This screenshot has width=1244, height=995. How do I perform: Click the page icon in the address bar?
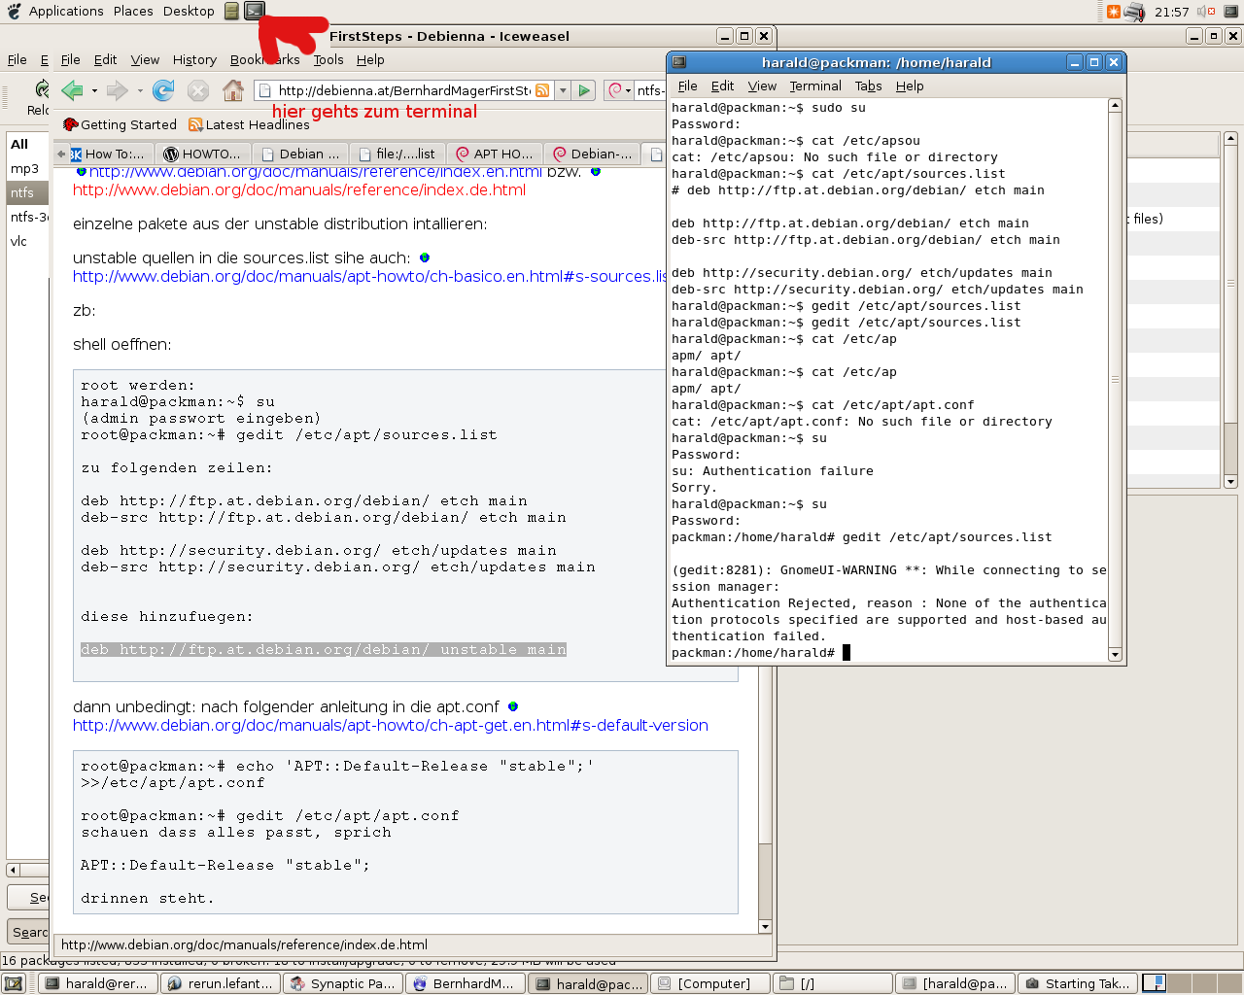tap(264, 90)
